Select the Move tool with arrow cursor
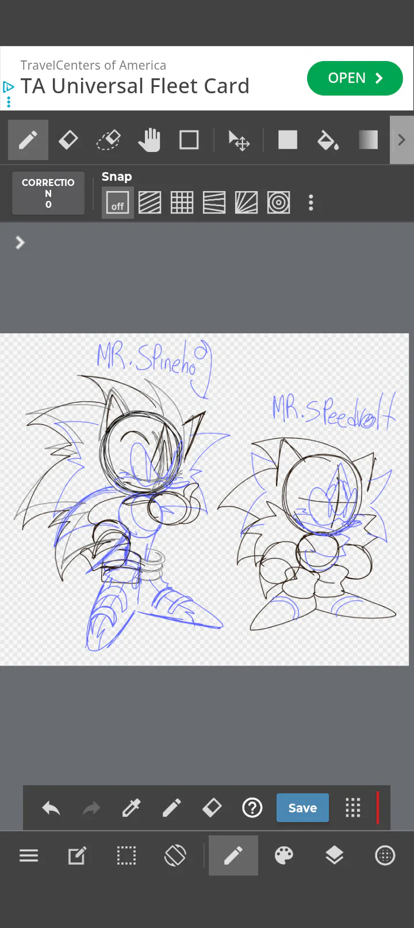This screenshot has height=928, width=414. coord(239,140)
